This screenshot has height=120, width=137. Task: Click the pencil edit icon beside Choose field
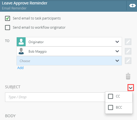pyautogui.click(x=128, y=61)
